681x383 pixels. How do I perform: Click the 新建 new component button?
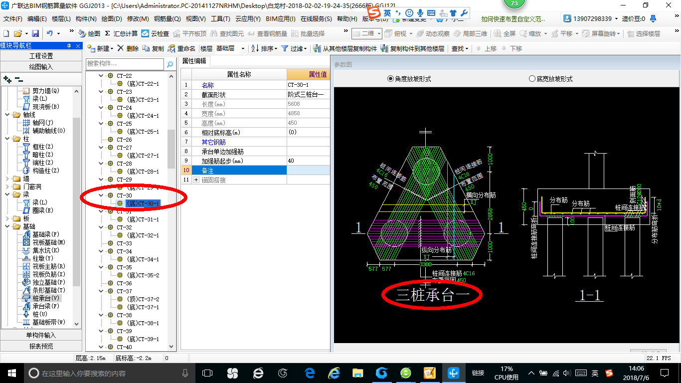pos(100,48)
